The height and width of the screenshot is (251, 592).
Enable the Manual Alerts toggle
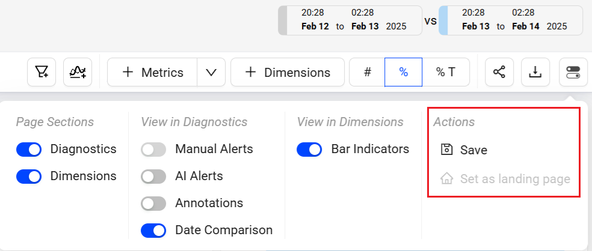click(x=153, y=149)
